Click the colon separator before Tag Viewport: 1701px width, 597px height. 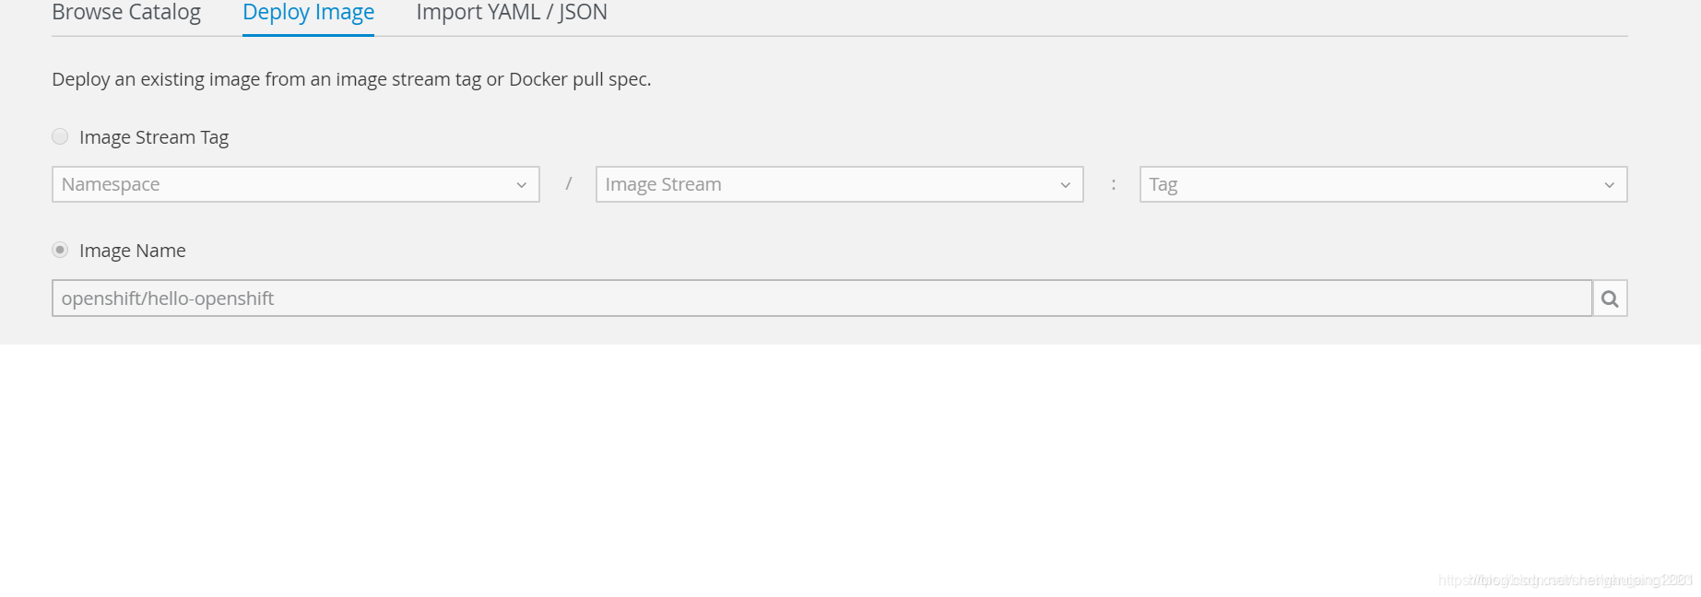1114,184
